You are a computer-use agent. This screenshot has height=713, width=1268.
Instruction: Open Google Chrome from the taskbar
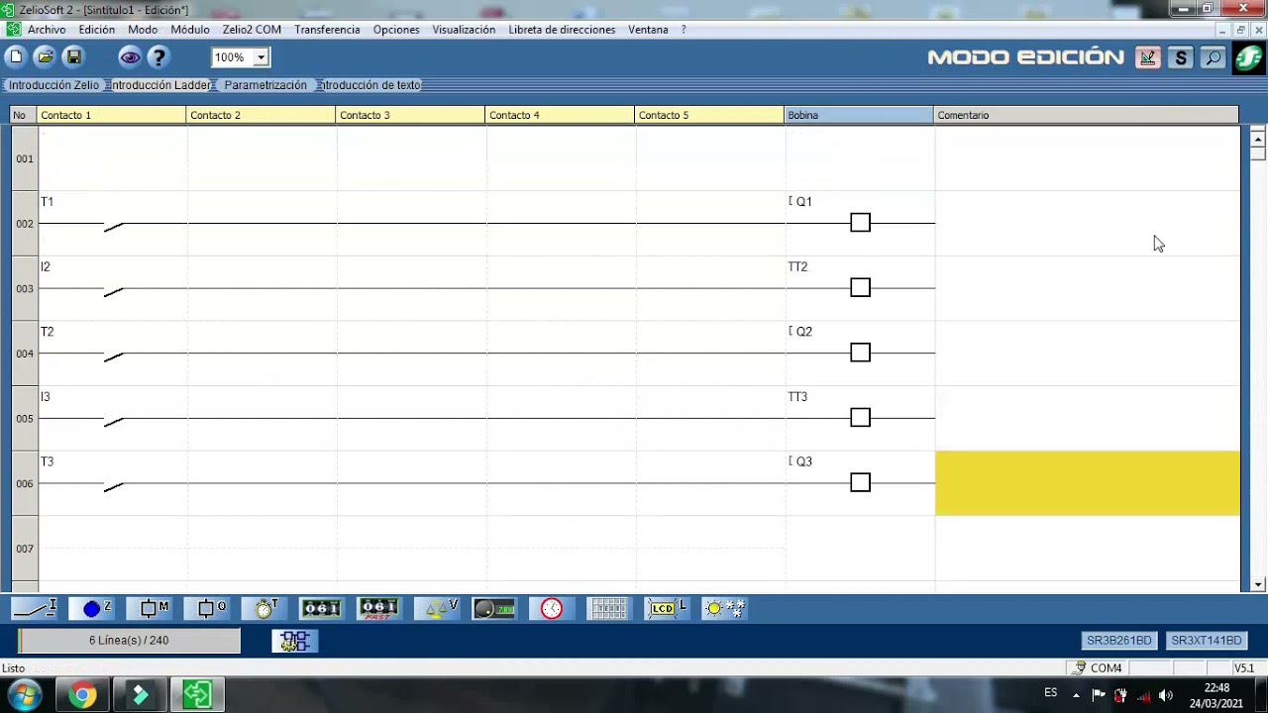click(x=82, y=695)
